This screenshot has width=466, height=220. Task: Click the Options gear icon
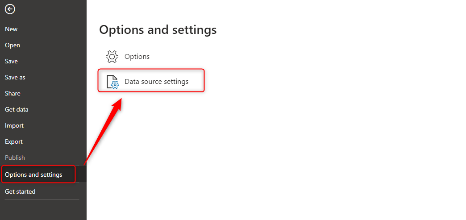coord(112,57)
